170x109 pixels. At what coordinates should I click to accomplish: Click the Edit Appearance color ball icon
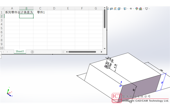pyautogui.click(x=137, y=9)
